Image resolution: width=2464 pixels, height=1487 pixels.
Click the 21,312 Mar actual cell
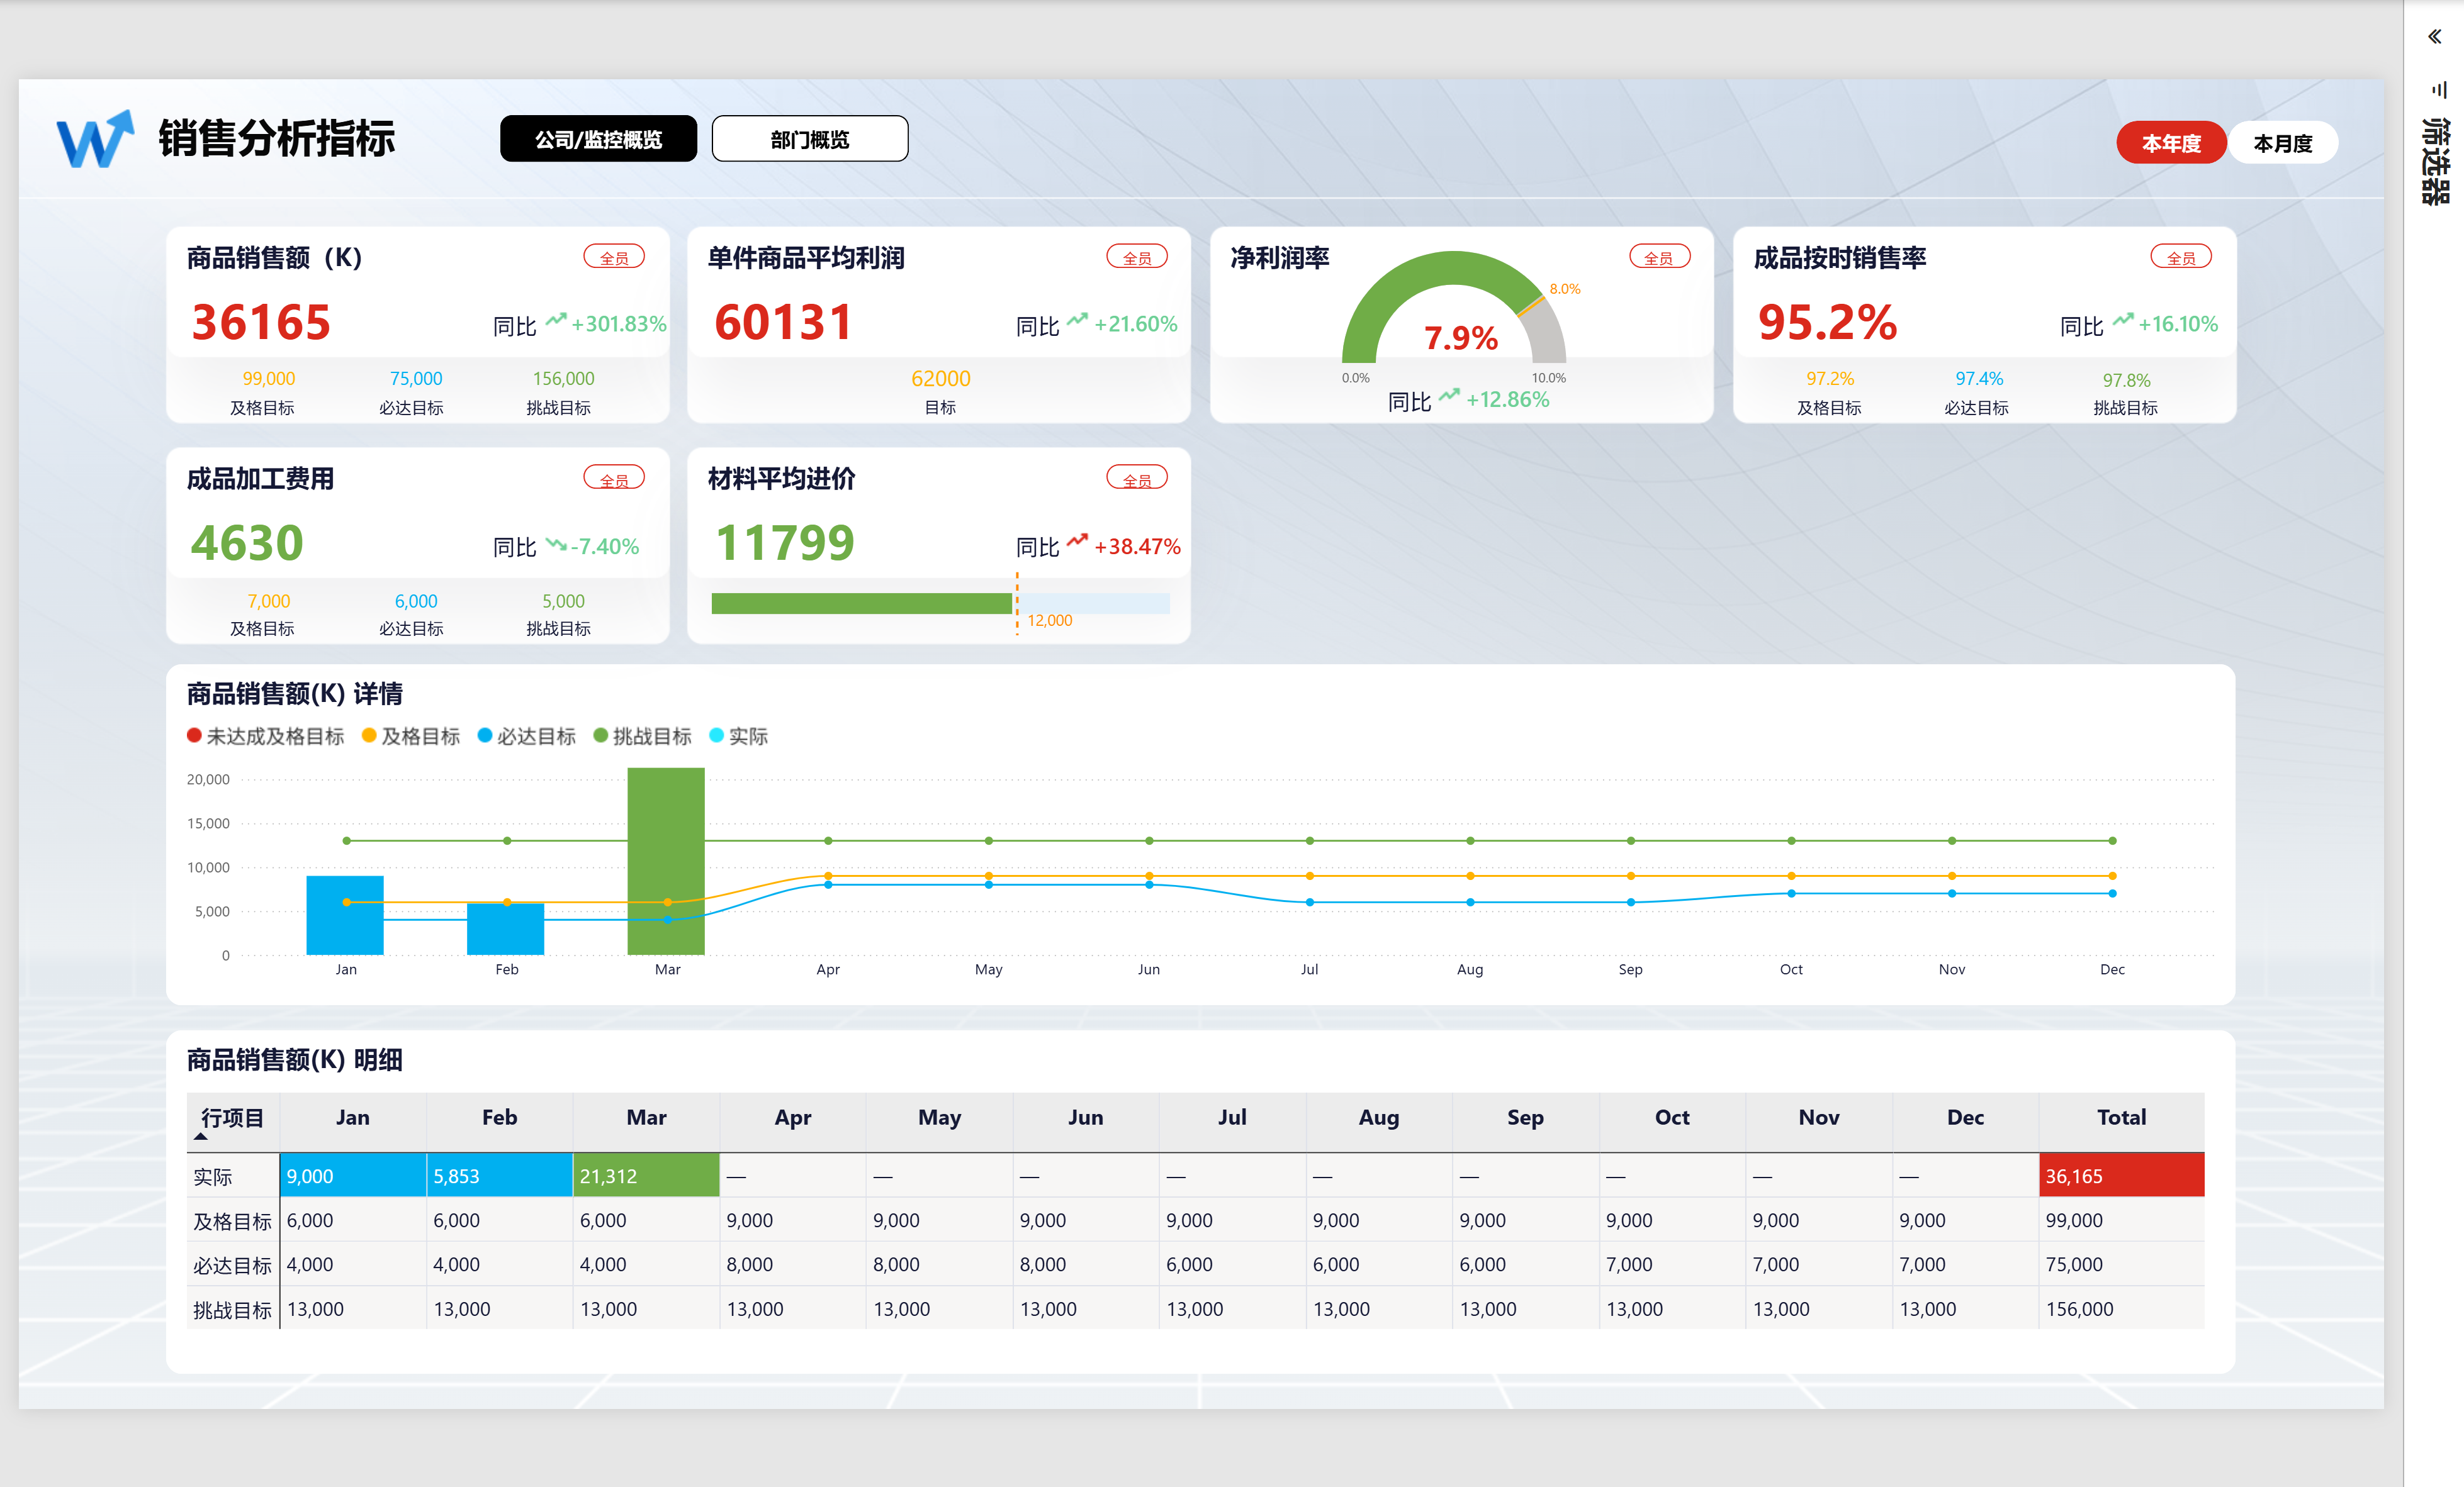[x=646, y=1176]
